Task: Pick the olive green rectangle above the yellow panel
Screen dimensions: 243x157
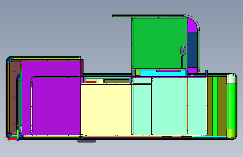Action: [117, 81]
